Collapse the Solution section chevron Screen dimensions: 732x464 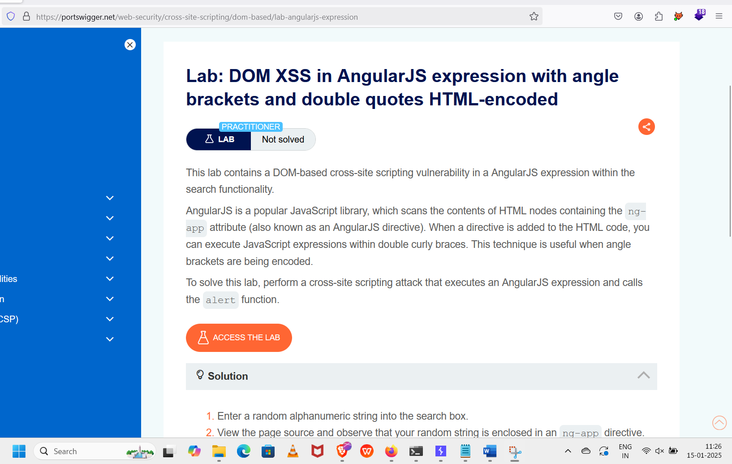(644, 376)
